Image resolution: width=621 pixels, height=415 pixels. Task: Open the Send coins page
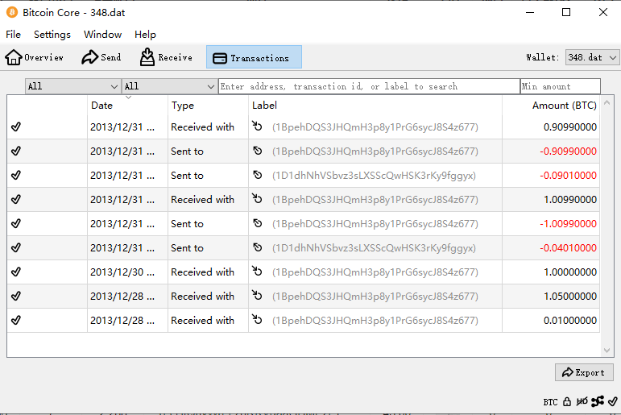click(x=101, y=57)
